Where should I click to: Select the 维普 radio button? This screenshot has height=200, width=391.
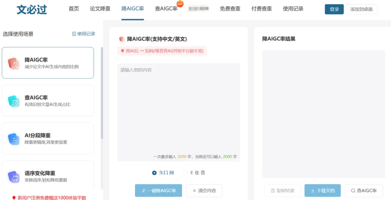[x=186, y=173]
